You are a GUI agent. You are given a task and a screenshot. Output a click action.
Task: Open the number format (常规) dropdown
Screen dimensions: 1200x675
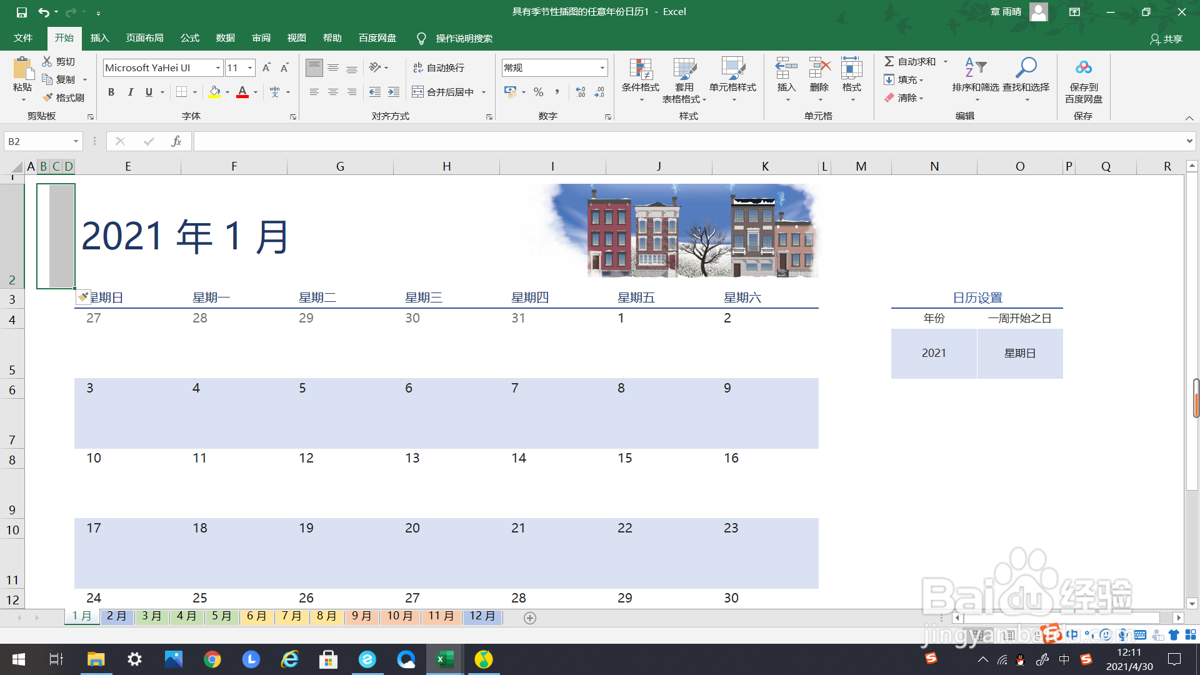click(x=602, y=67)
